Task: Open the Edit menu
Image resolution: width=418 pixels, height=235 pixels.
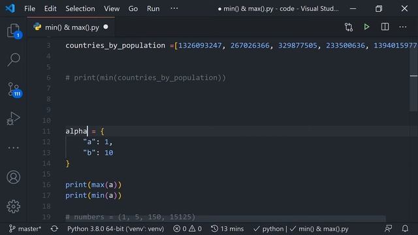Action: coord(50,8)
